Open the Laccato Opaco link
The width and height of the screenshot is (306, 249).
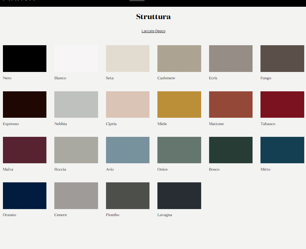click(x=153, y=31)
